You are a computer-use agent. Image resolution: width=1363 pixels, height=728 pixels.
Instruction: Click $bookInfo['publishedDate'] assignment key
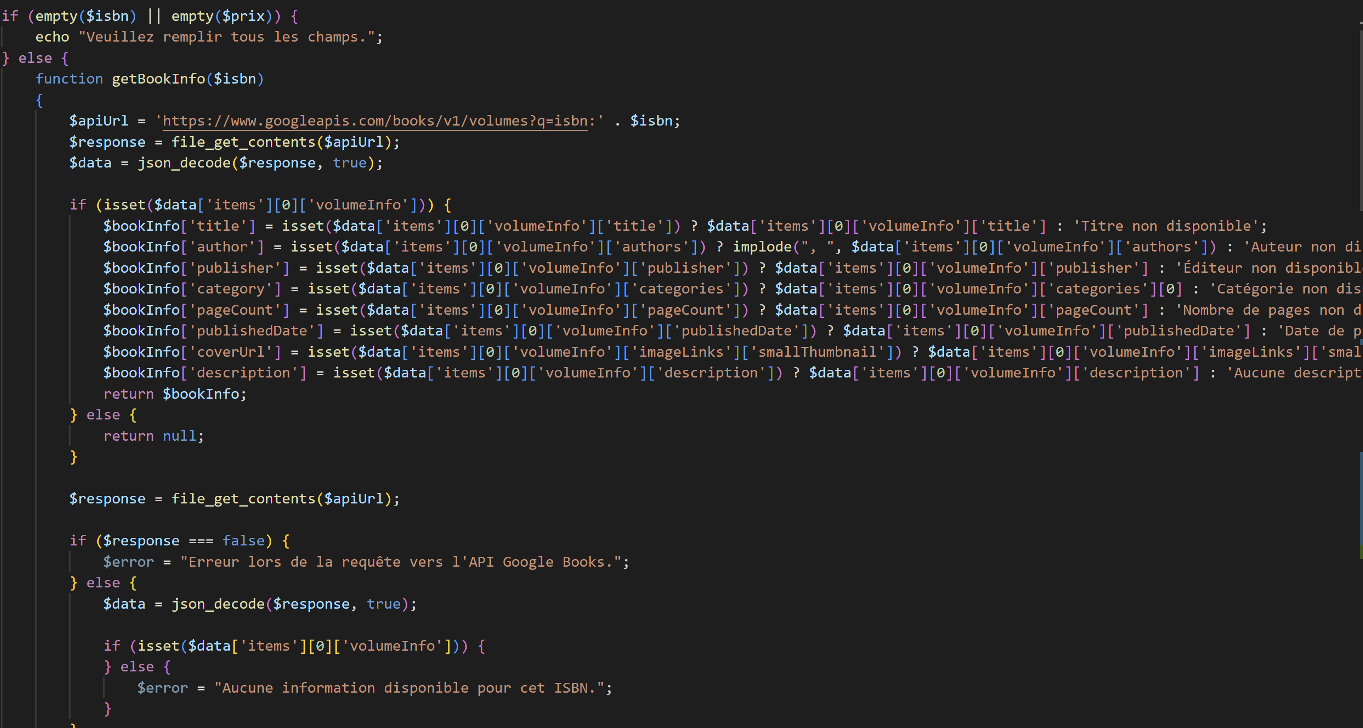point(213,331)
